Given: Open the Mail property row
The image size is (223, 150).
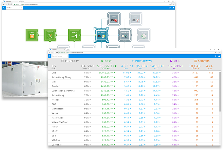Looking at the screenshot, I should pos(133,82).
